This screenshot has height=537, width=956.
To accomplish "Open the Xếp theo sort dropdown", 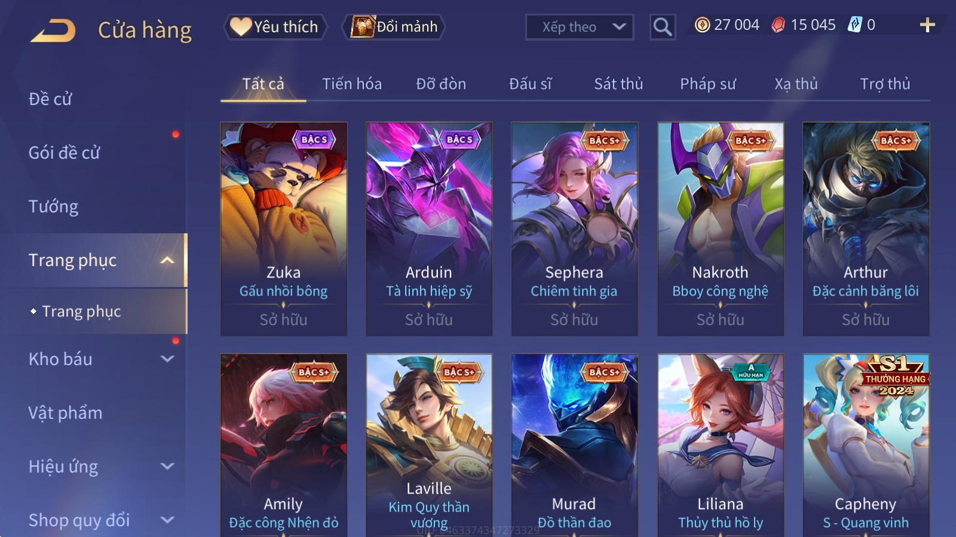I will (x=580, y=27).
